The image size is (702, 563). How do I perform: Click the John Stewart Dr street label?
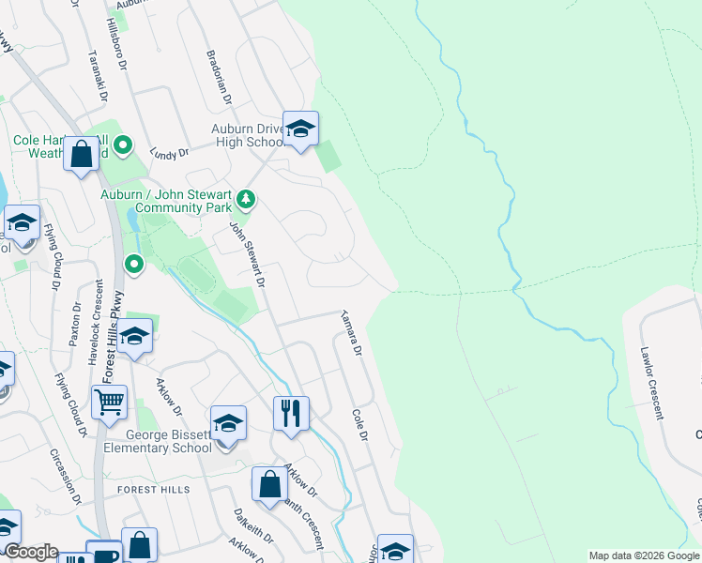pos(248,254)
